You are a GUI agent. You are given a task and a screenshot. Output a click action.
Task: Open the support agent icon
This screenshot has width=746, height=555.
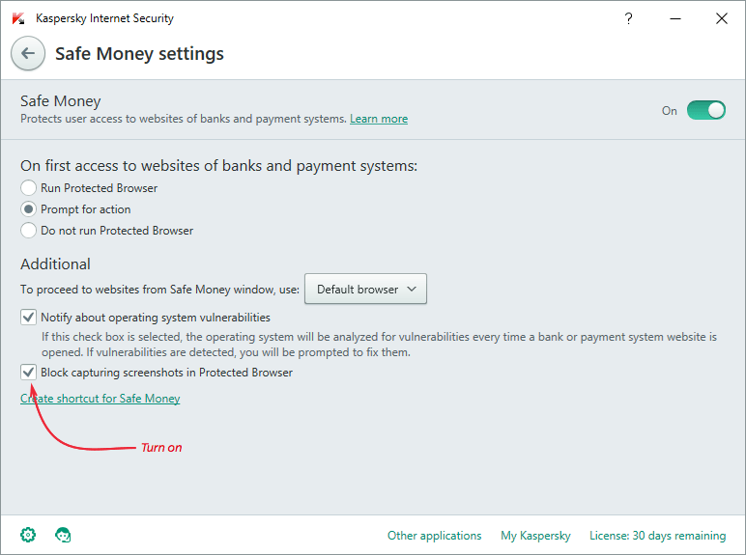click(63, 535)
